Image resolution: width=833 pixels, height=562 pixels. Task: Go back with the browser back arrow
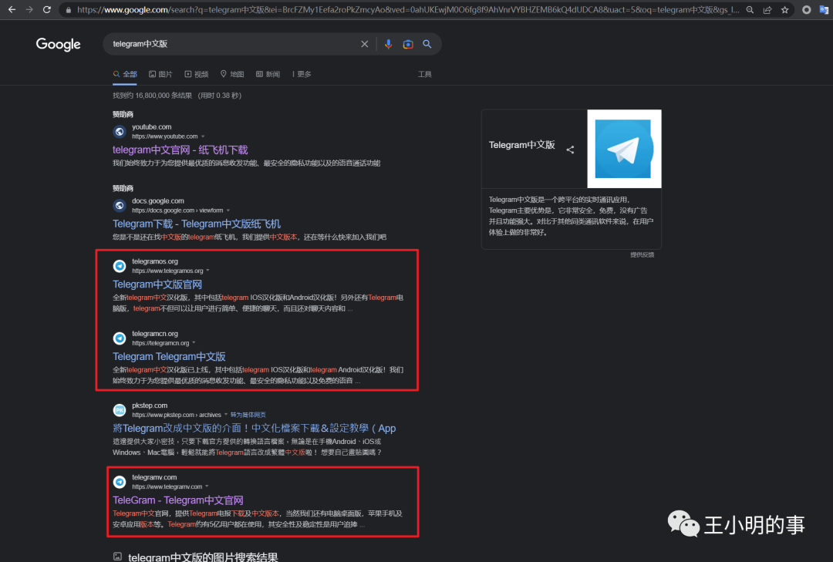click(12, 9)
